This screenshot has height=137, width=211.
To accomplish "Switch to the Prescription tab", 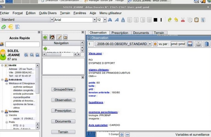I will point(120,33).
